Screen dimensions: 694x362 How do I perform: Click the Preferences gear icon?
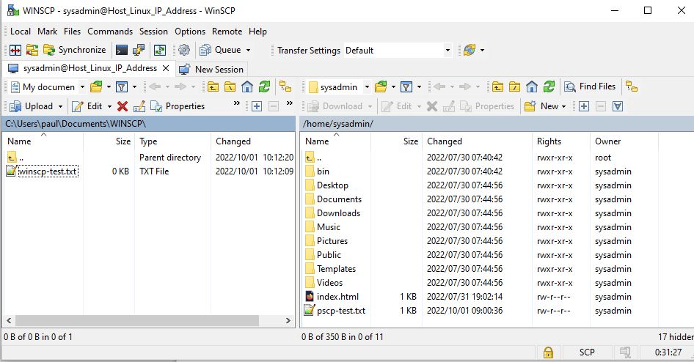pyautogui.click(x=184, y=51)
